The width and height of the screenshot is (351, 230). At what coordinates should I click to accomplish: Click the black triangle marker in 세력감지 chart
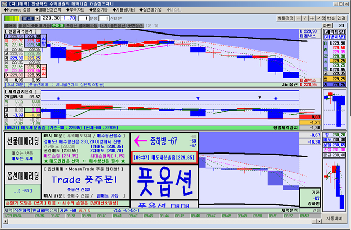tap(260, 97)
